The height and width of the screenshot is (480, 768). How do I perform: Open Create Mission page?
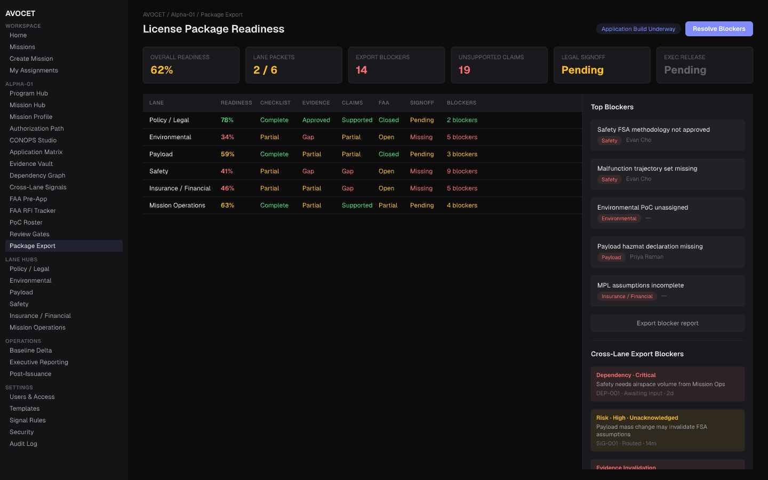(x=64, y=59)
